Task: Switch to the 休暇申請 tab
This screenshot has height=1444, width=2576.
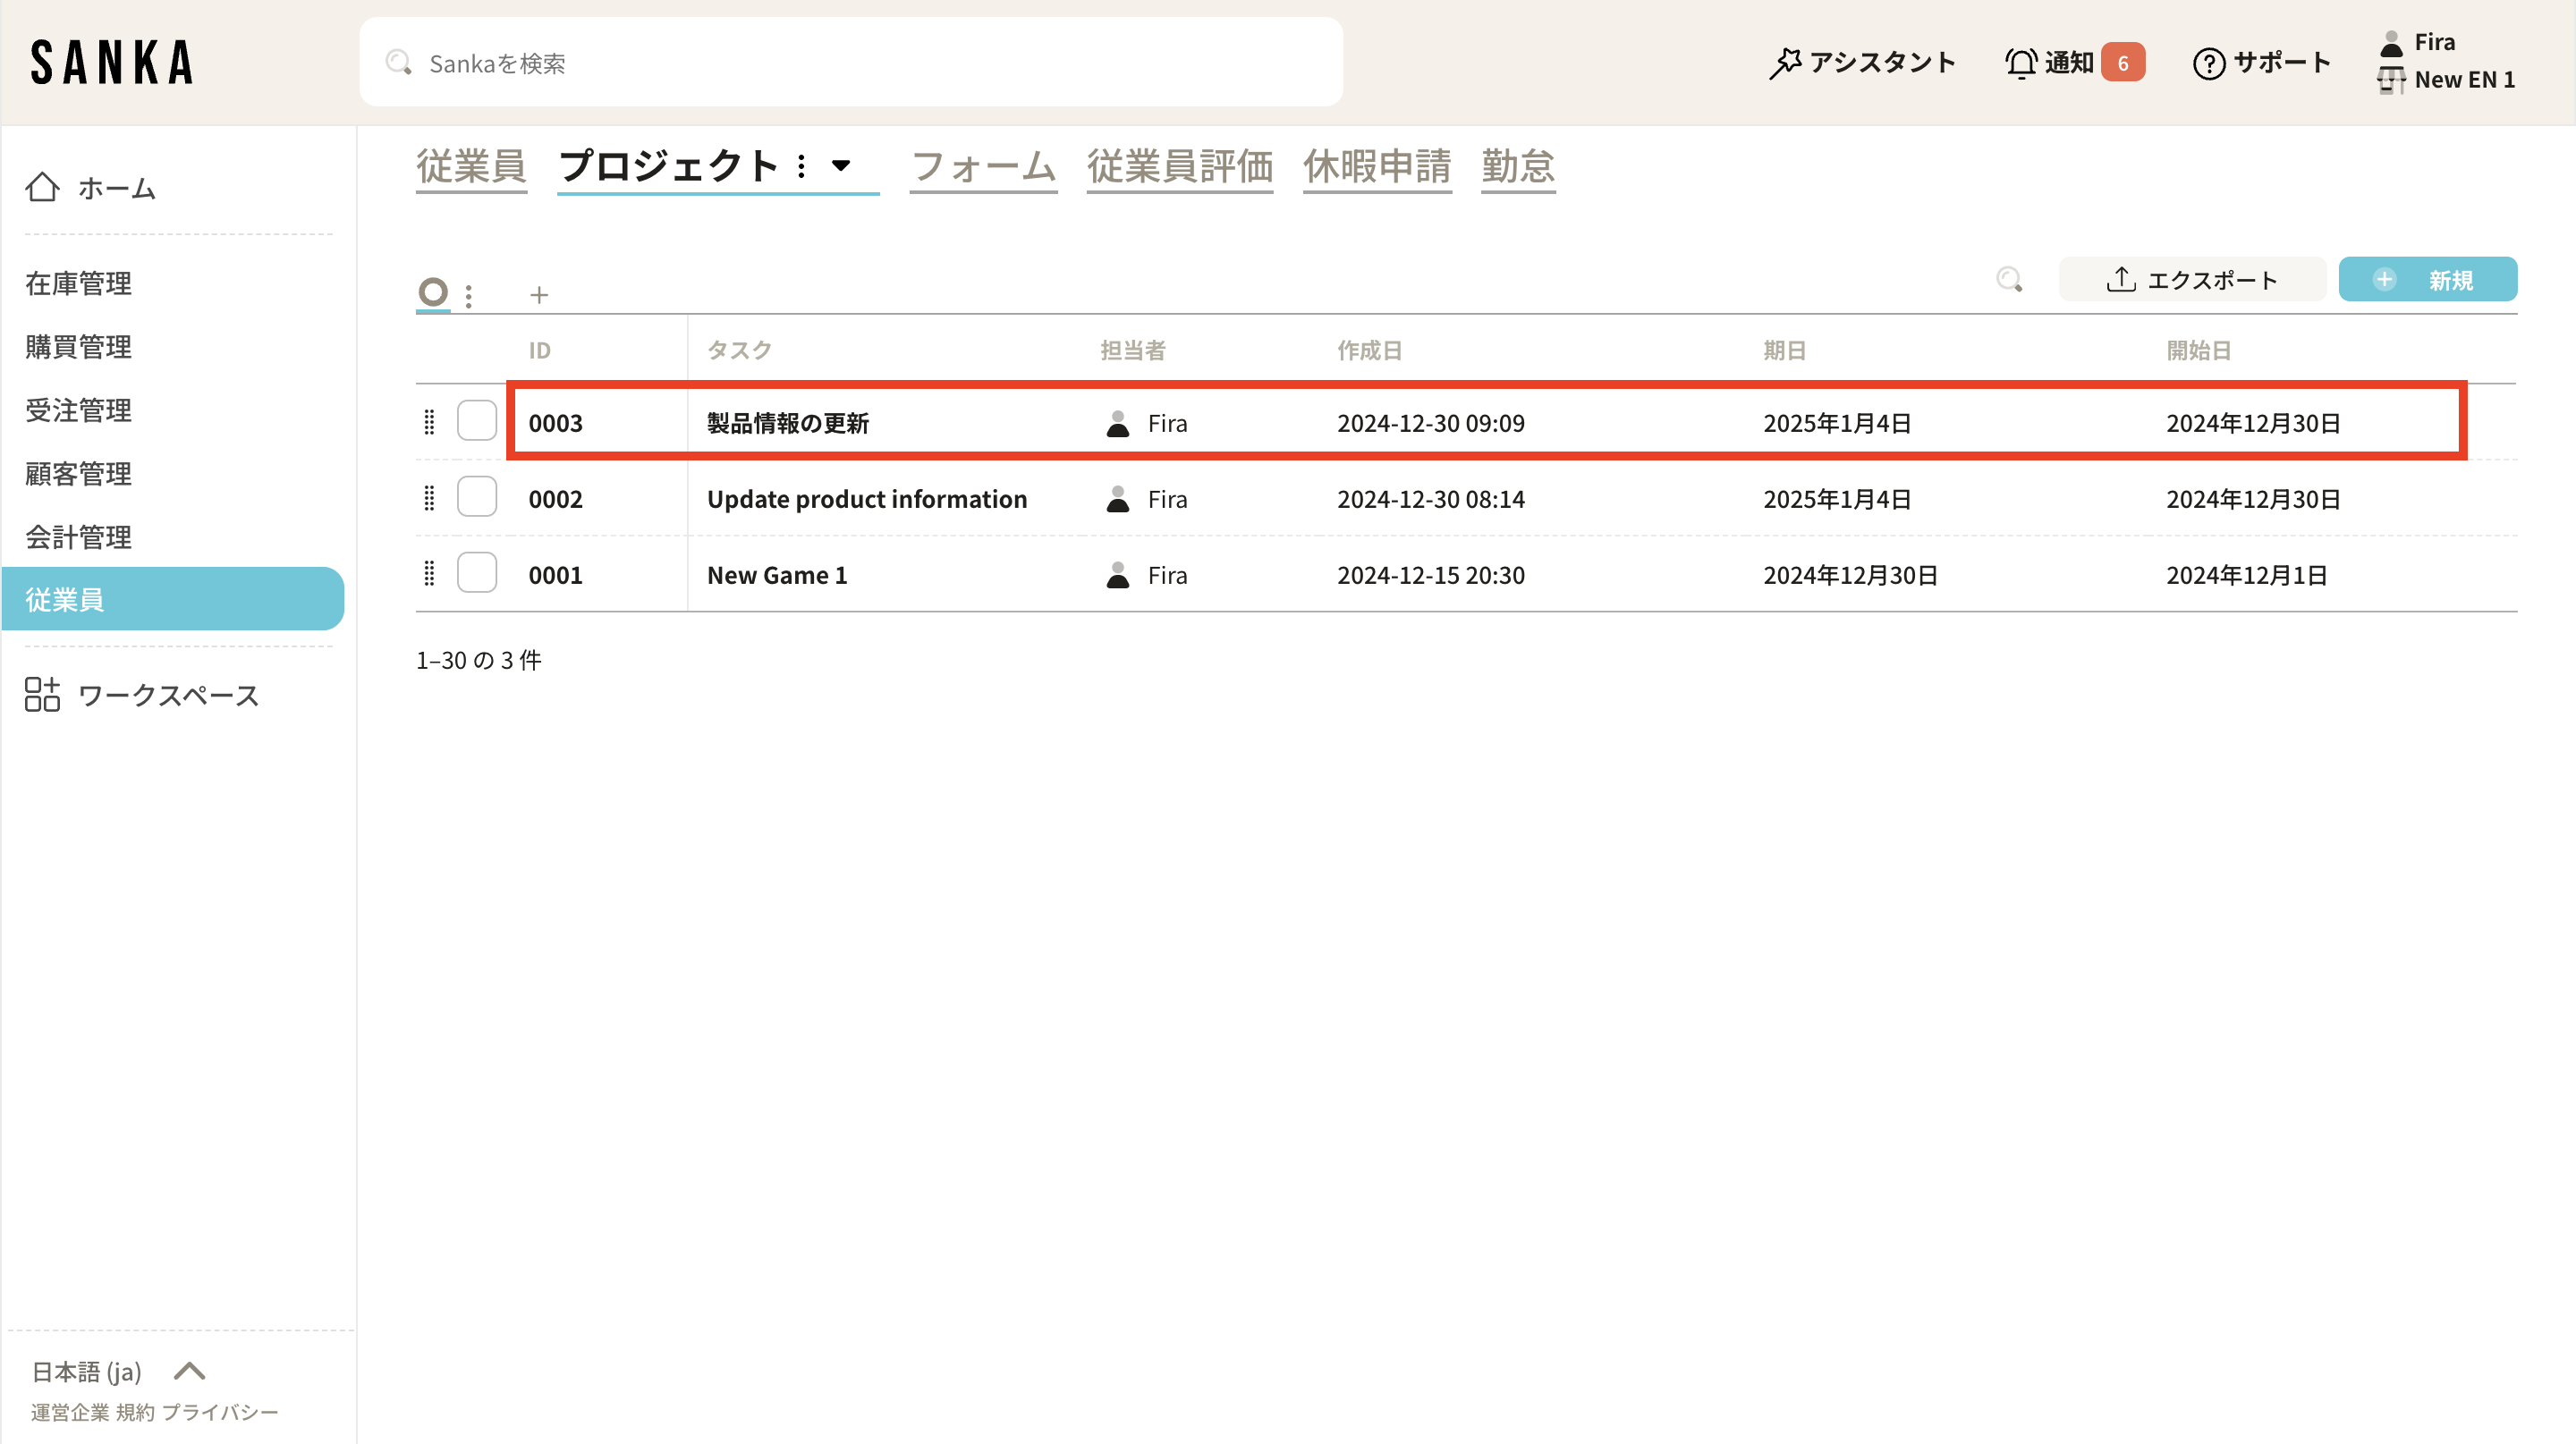Action: point(1377,166)
